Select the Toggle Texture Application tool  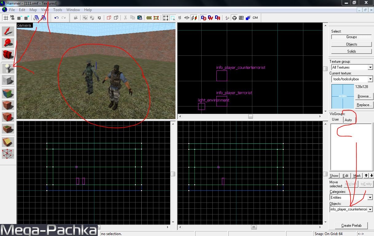coord(8,94)
